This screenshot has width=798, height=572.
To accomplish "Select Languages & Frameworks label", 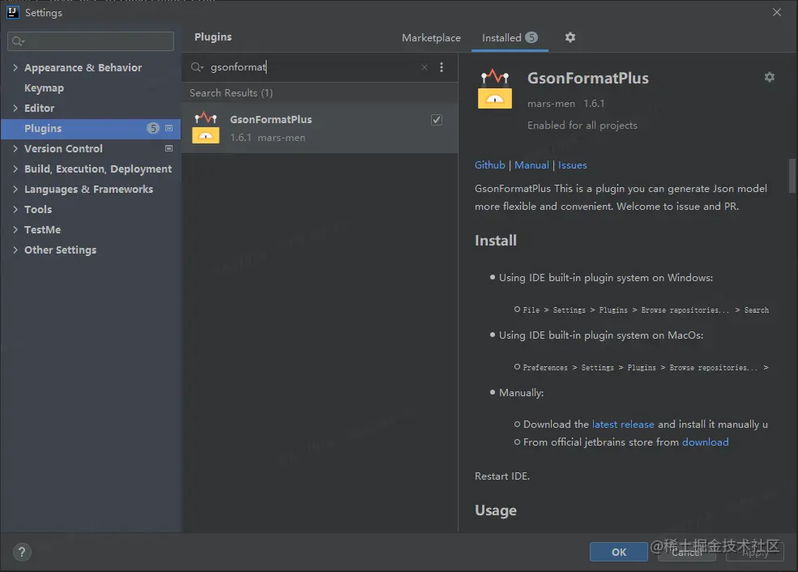I will [88, 190].
